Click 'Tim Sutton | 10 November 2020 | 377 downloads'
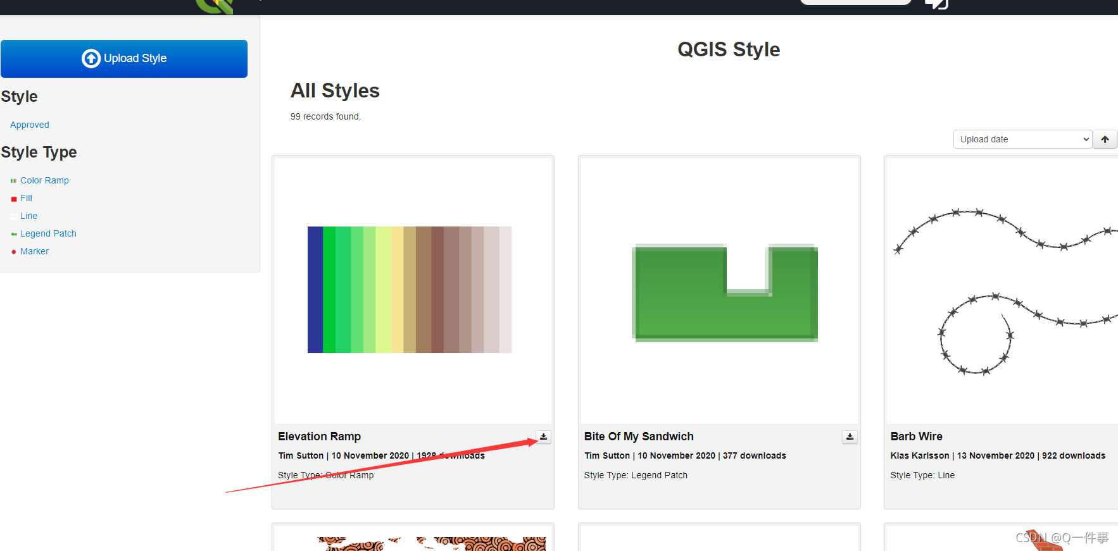This screenshot has width=1118, height=551. [x=685, y=455]
